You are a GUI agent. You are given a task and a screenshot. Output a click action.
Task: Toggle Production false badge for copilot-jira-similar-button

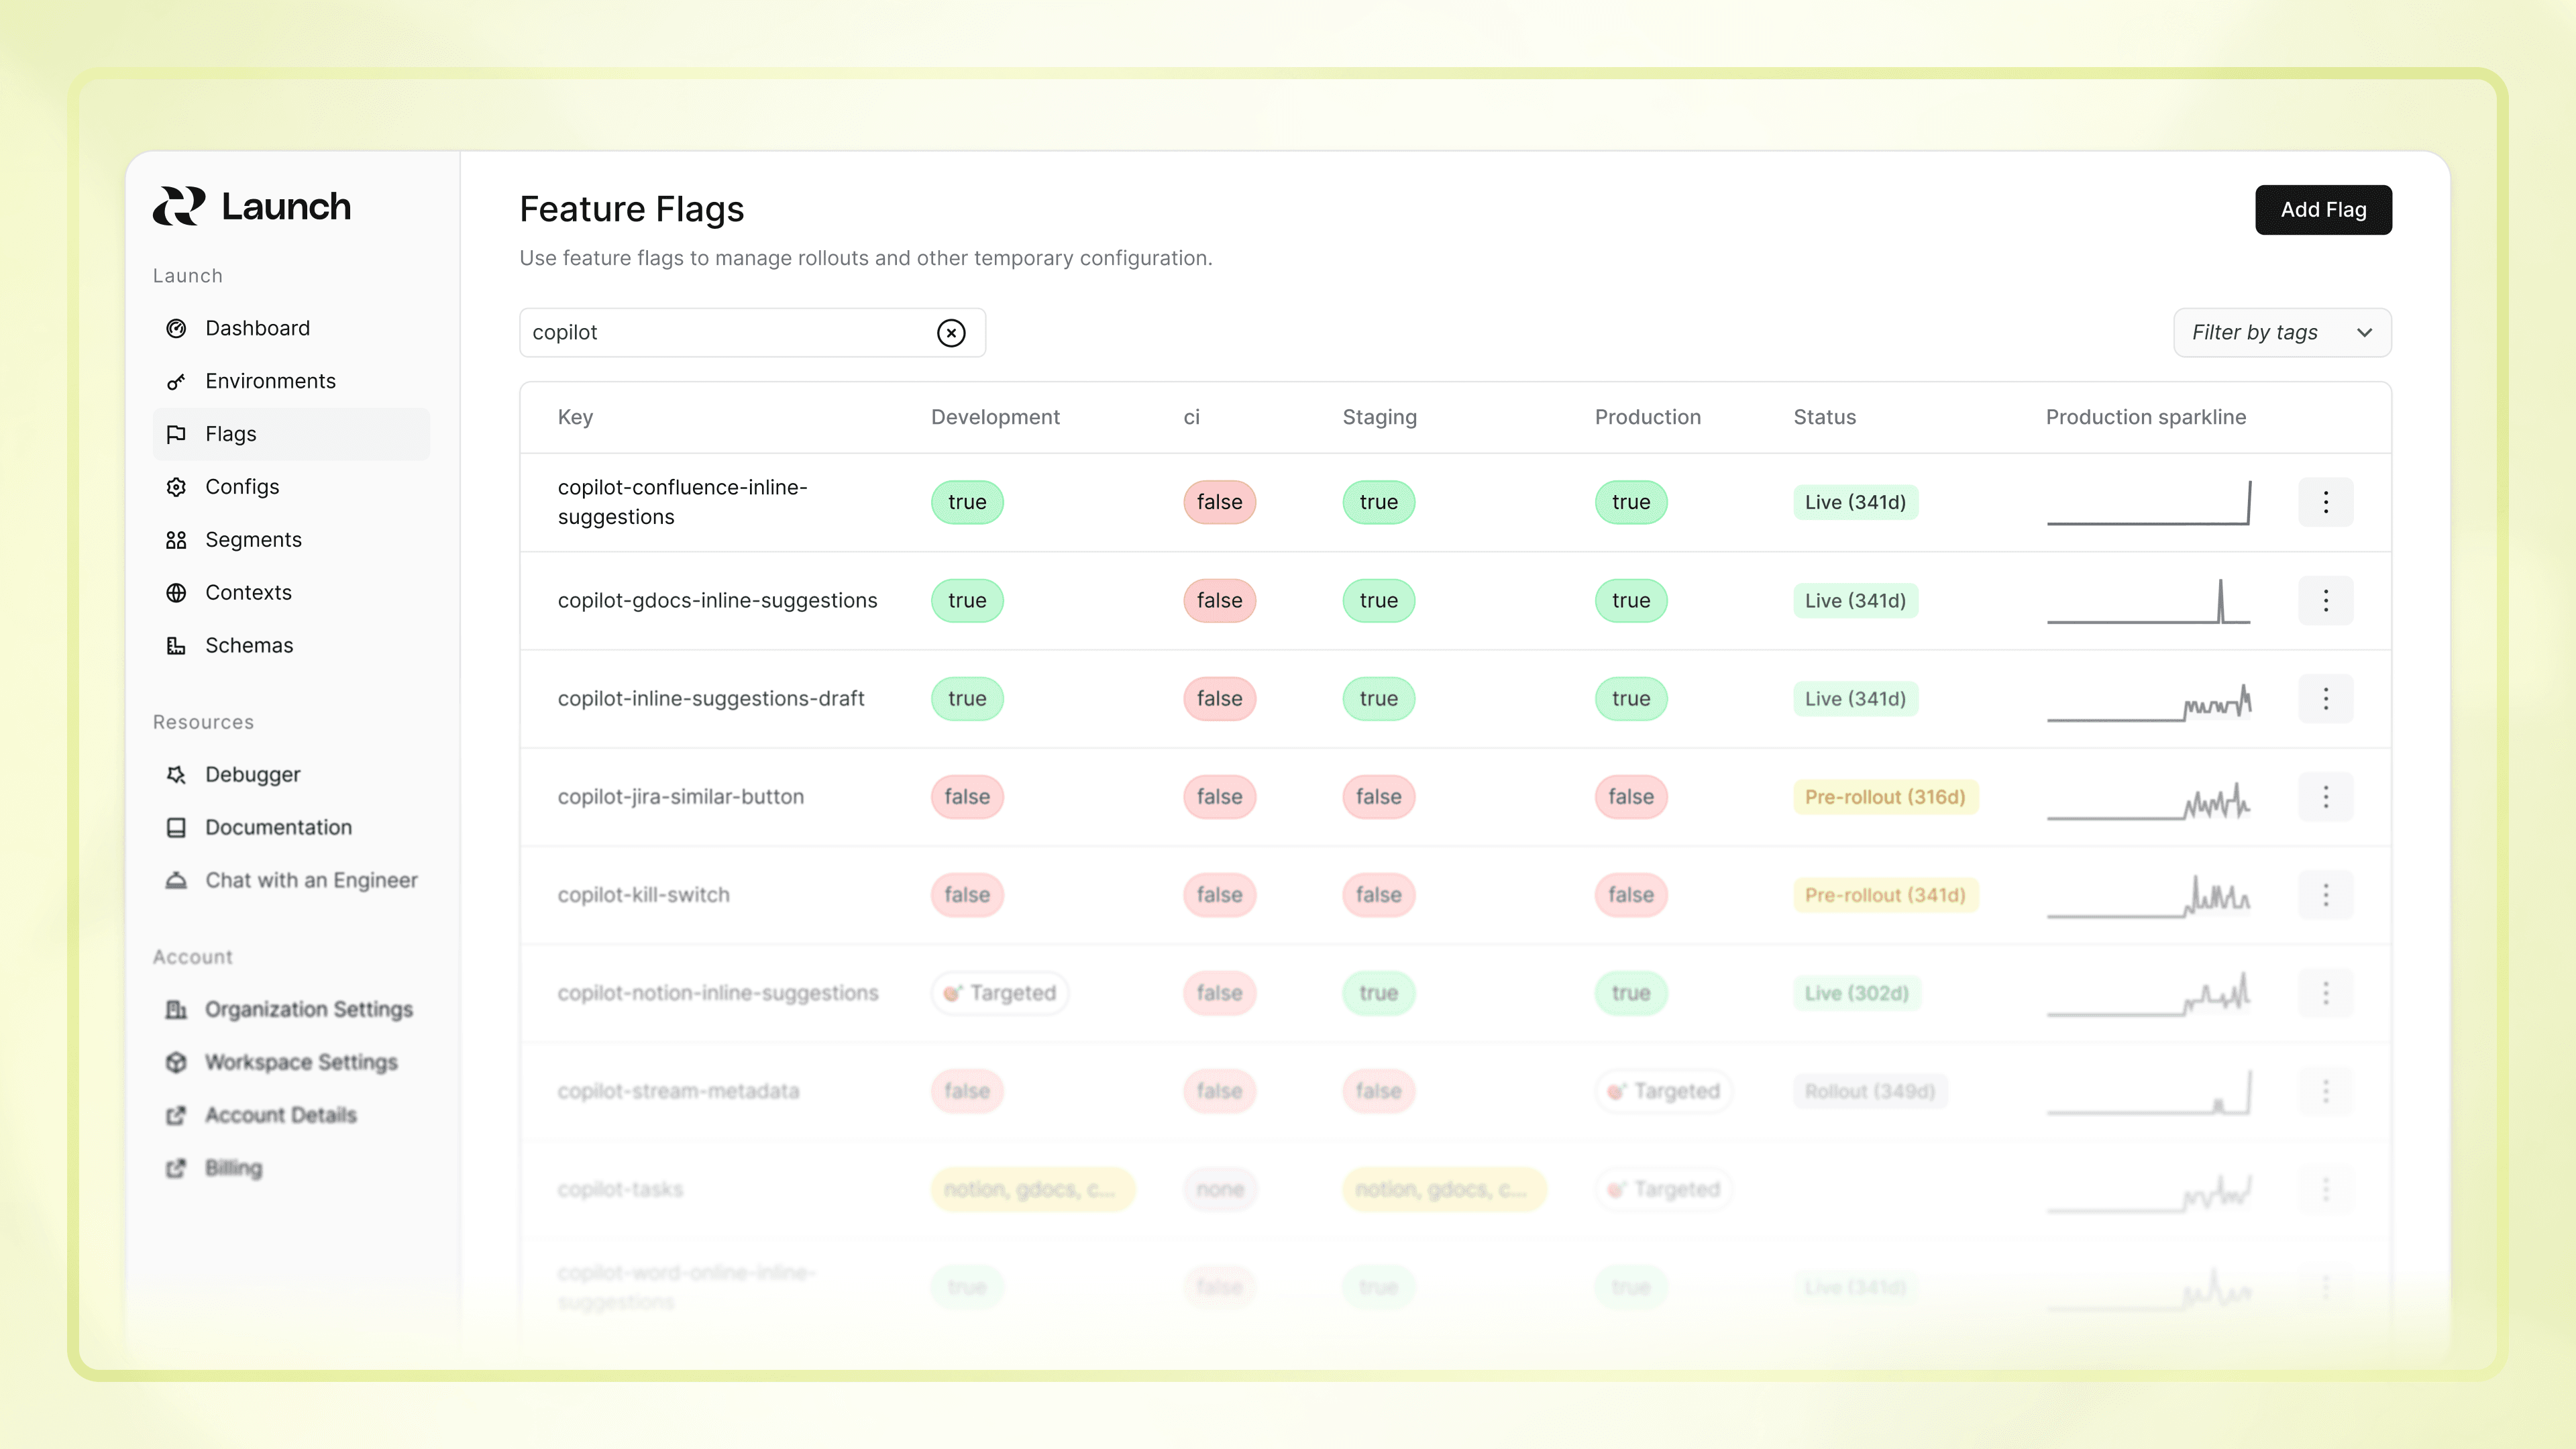(1630, 797)
